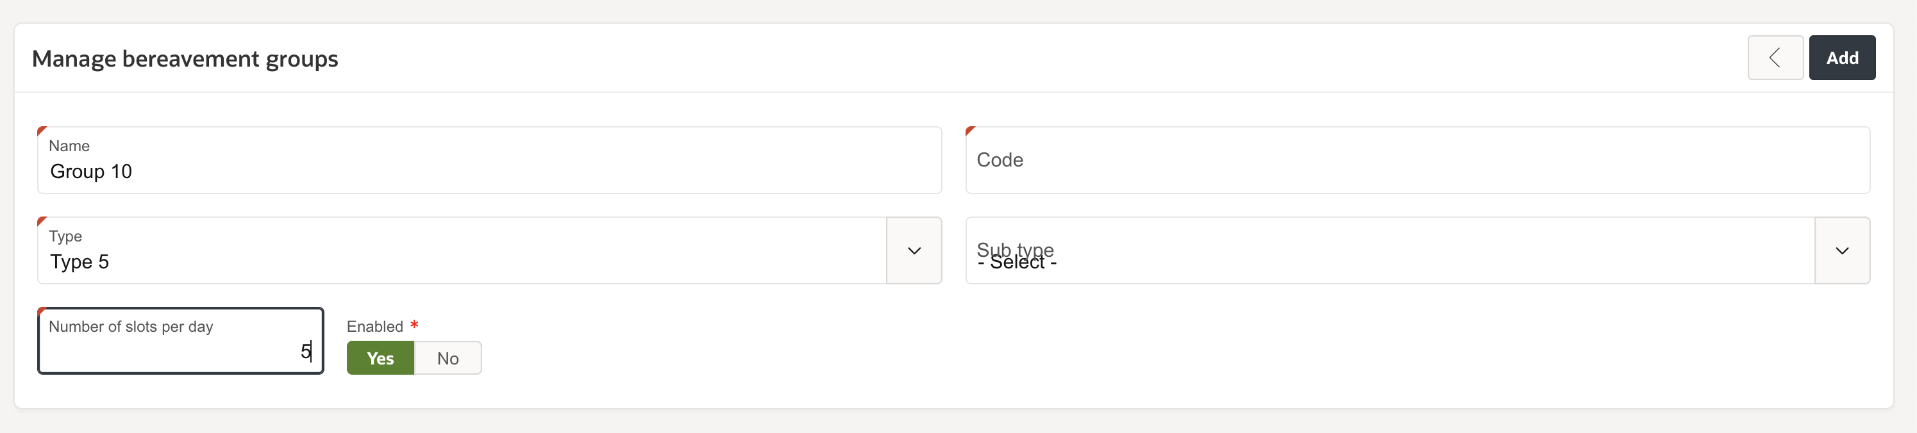Screen dimensions: 1917x433
Task: Click the Number of slots per day field
Action: point(181,340)
